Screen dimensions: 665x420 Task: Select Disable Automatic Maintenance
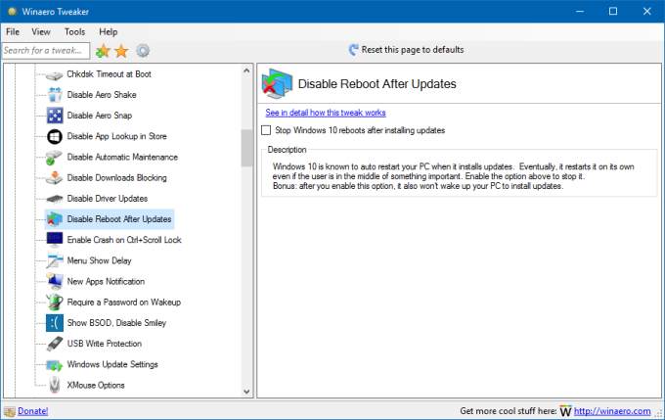[122, 157]
